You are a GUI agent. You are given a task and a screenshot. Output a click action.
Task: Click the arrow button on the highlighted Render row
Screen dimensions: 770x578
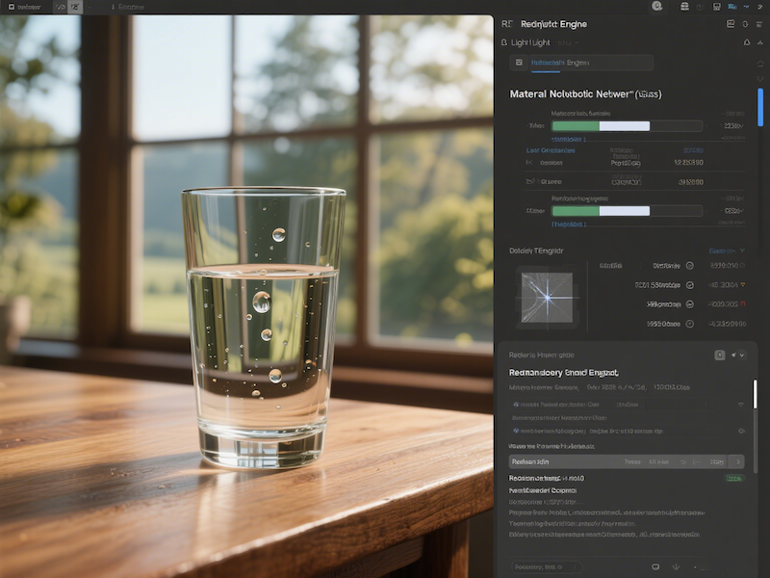738,461
